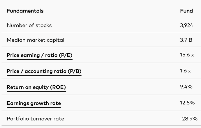Click the '(P/B)' abbreviation text
Image resolution: width=201 pixels, height=128 pixels.
[x=75, y=71]
